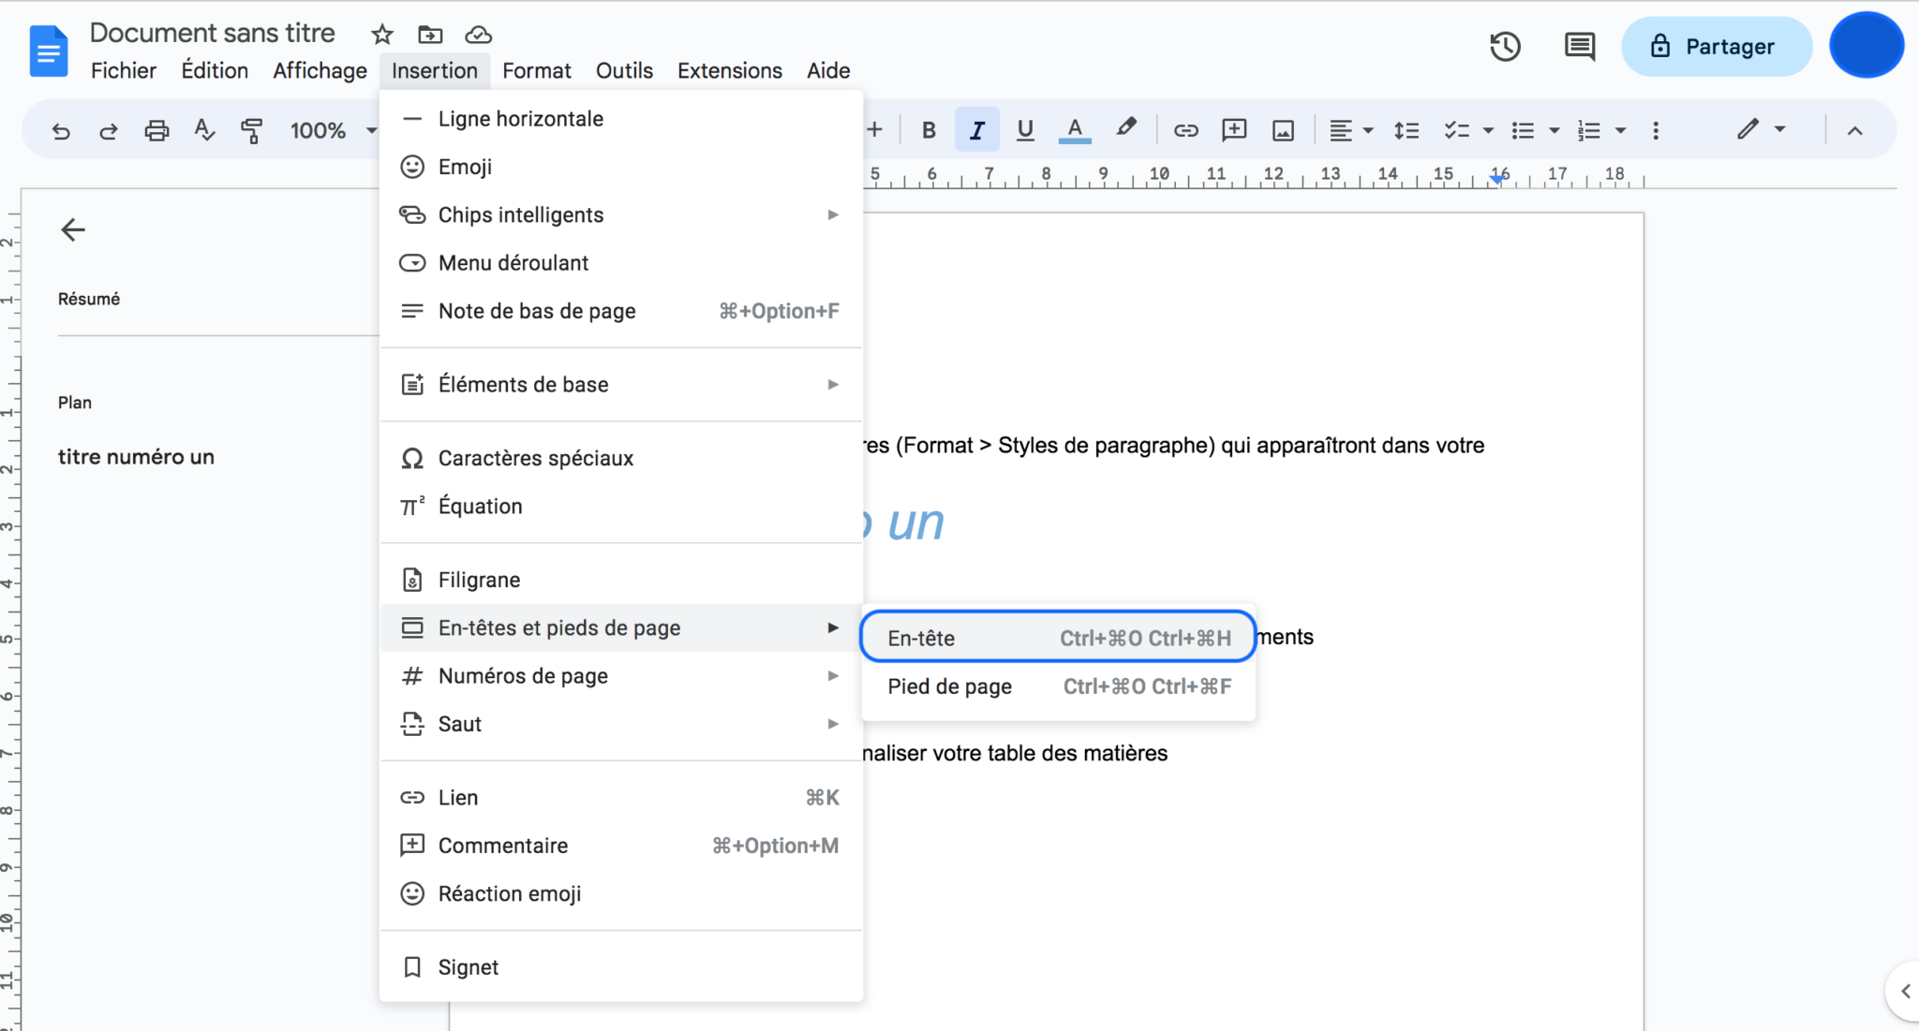
Task: Apply underline formatting
Action: tap(1024, 129)
